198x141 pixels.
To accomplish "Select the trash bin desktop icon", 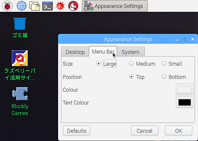I will 20,24.
